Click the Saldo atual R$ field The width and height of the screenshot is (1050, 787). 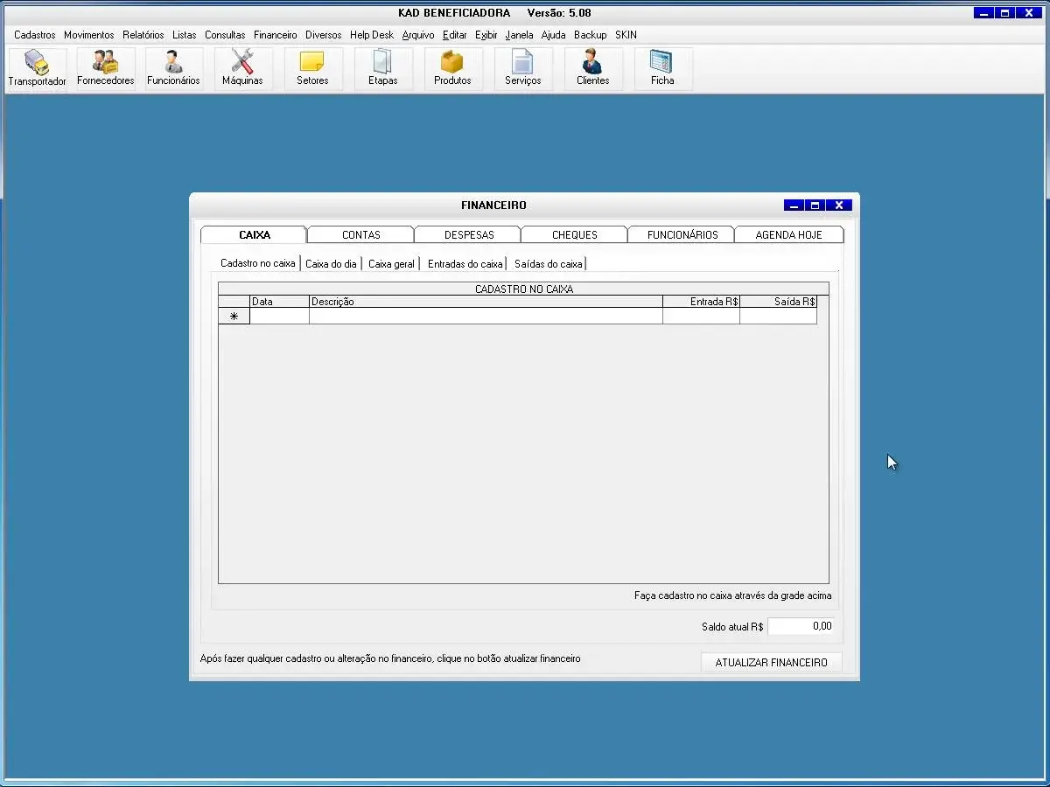(801, 626)
